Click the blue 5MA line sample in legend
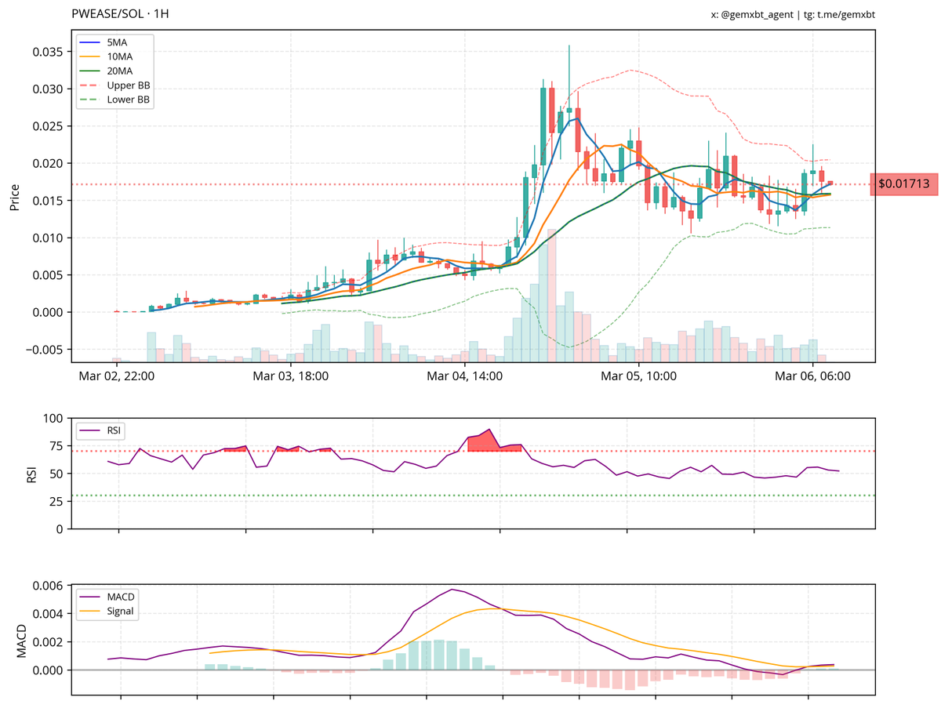The width and height of the screenshot is (941, 708). pyautogui.click(x=89, y=42)
